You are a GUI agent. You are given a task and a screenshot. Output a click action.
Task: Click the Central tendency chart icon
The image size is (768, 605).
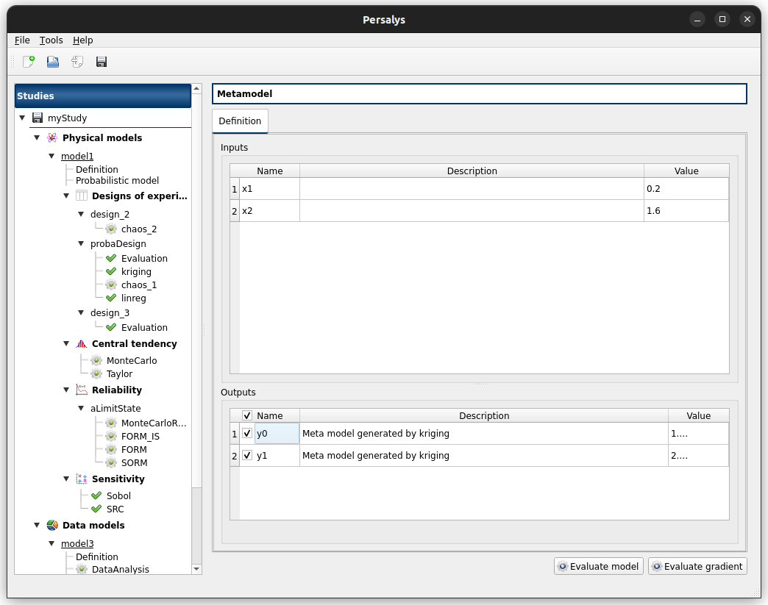click(x=81, y=344)
